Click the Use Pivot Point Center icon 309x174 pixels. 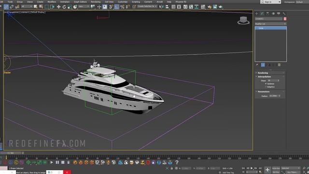(x=93, y=7)
